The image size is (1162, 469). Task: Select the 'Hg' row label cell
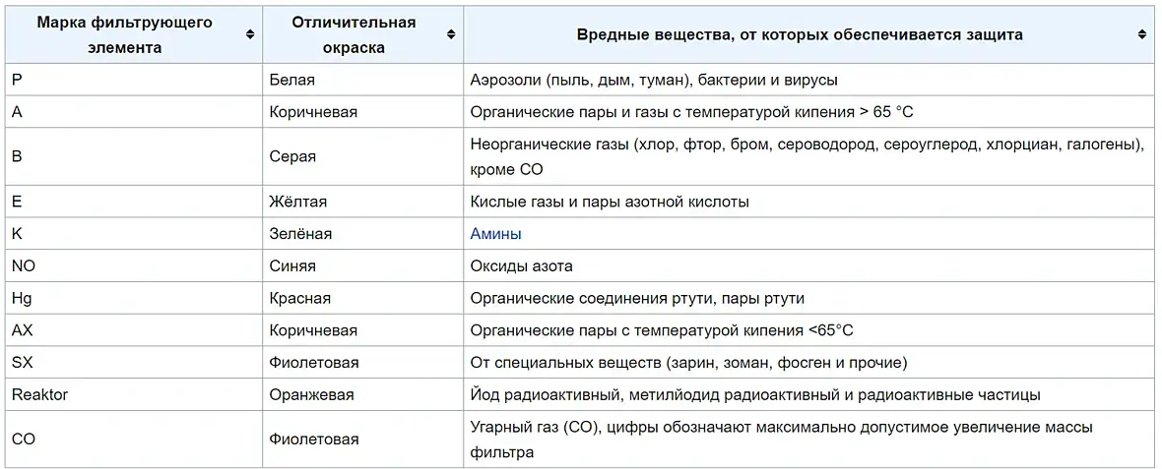click(22, 298)
